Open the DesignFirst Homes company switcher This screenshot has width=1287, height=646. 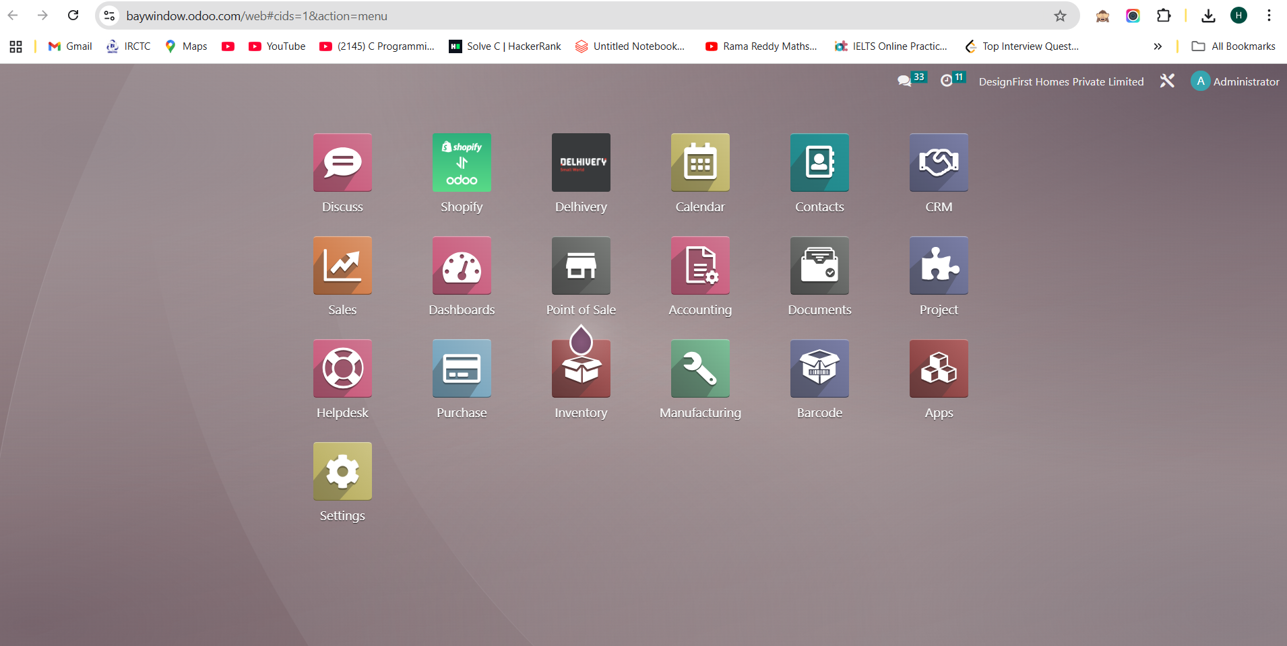[1061, 81]
